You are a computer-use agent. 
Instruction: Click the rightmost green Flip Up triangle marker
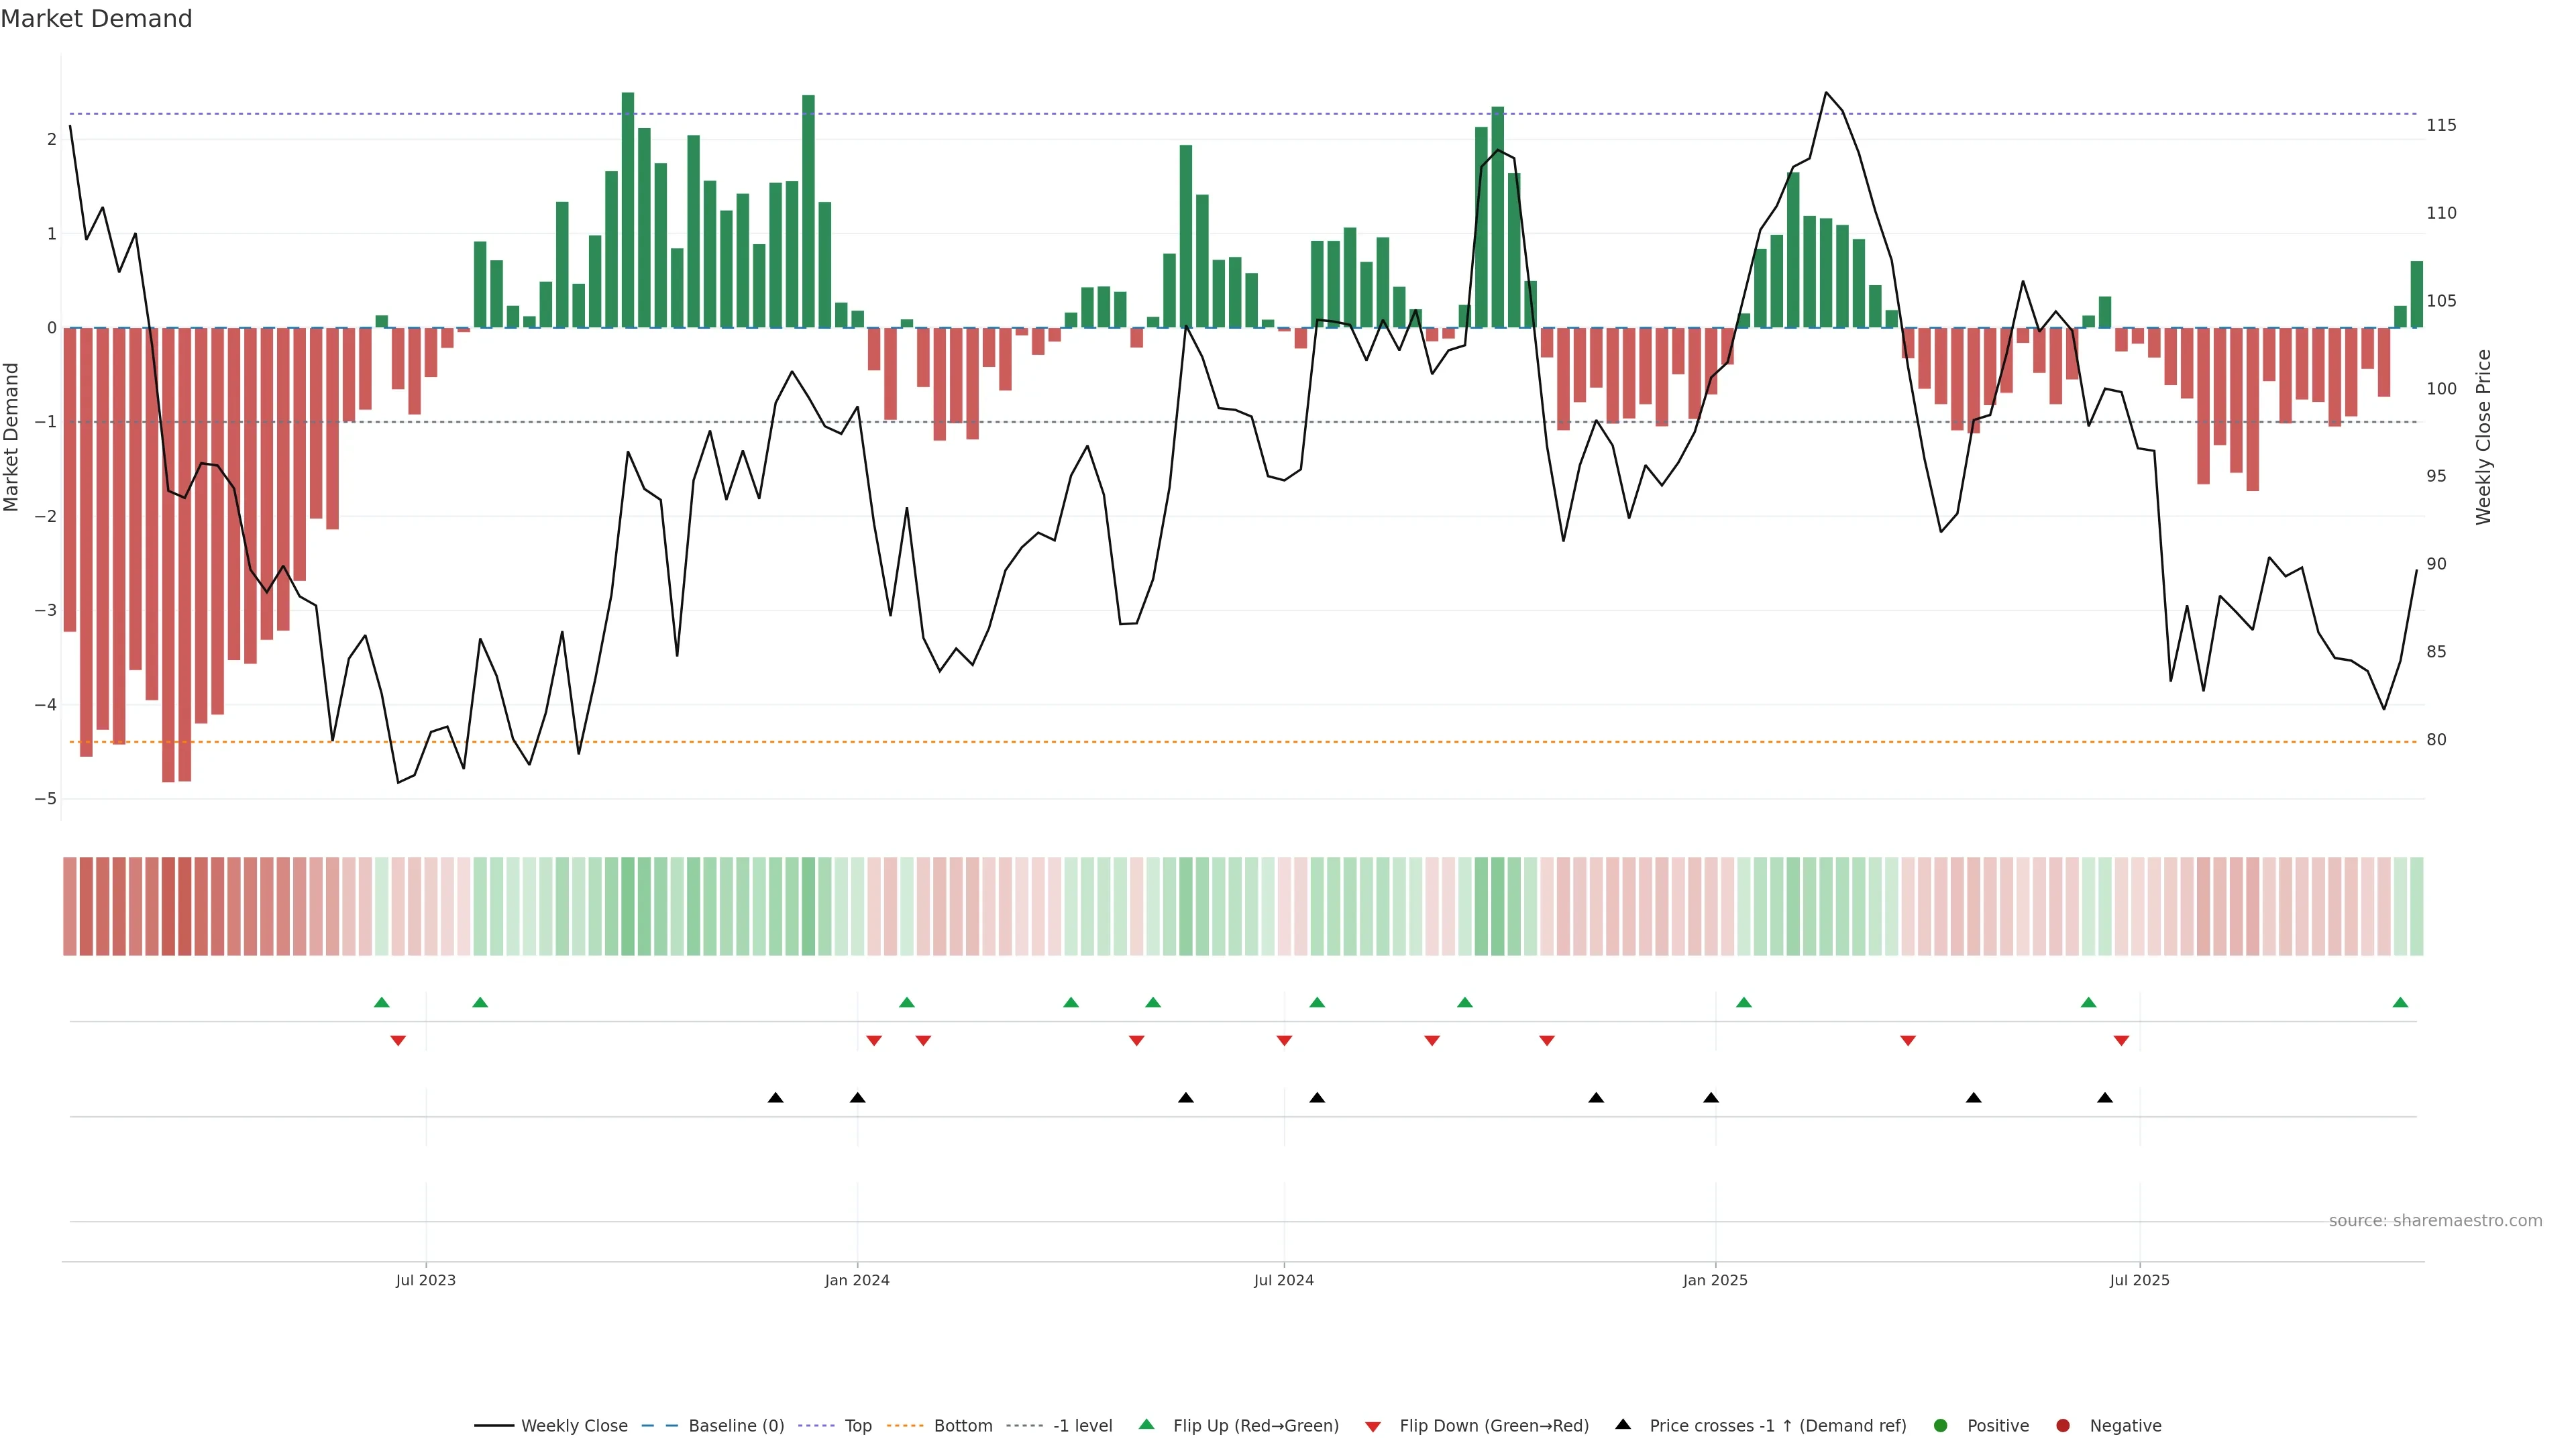2400,1003
